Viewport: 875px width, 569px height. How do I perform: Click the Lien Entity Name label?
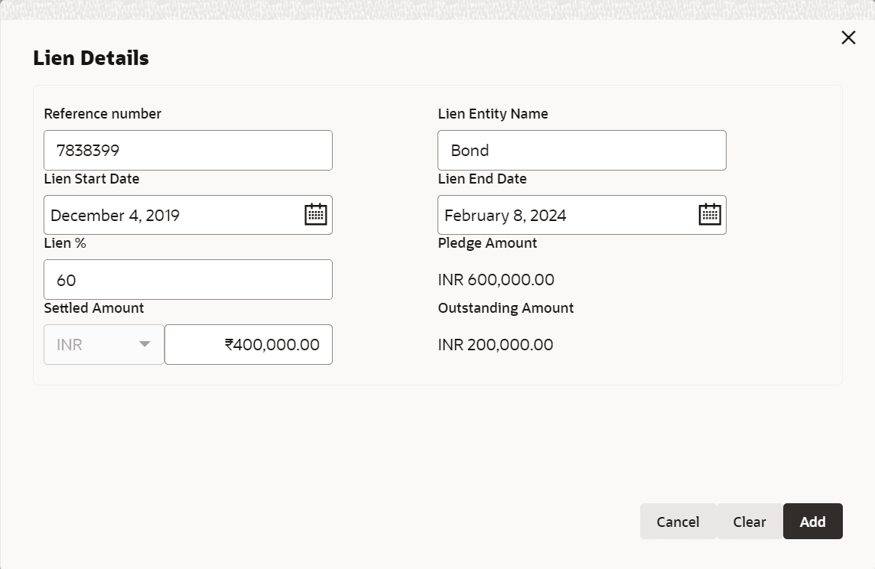coord(493,114)
